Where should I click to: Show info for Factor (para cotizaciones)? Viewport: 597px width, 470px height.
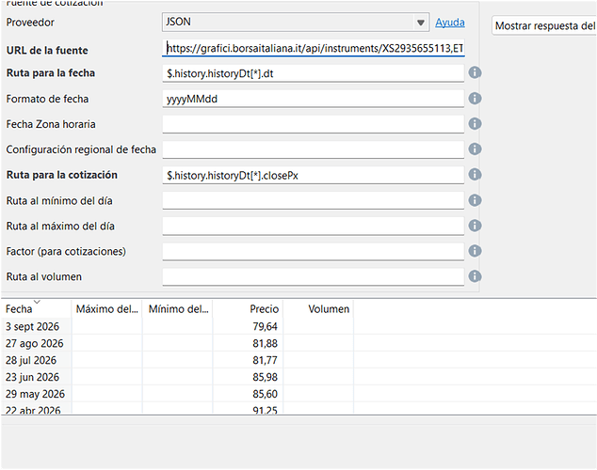475,251
